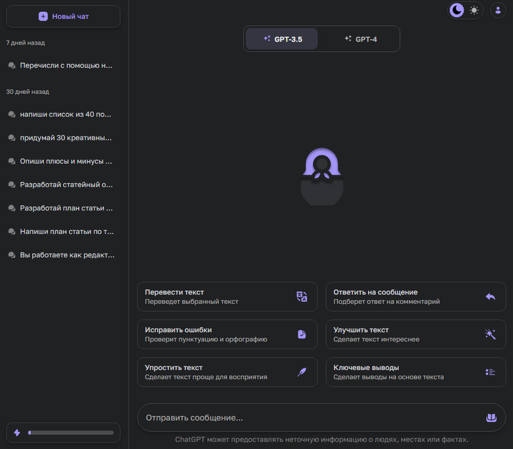Click the lightning bolt usage icon

17,433
